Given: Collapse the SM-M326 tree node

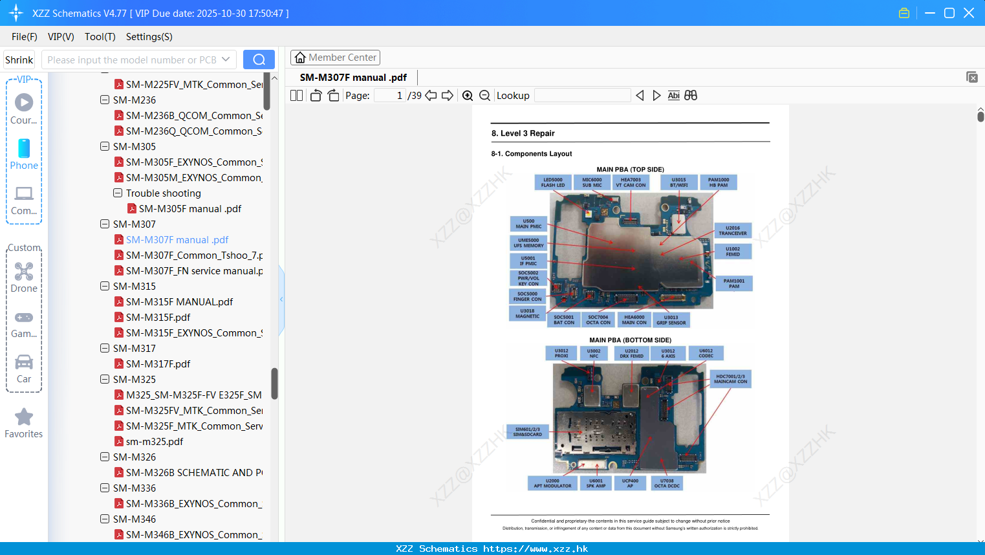Looking at the screenshot, I should click(105, 457).
